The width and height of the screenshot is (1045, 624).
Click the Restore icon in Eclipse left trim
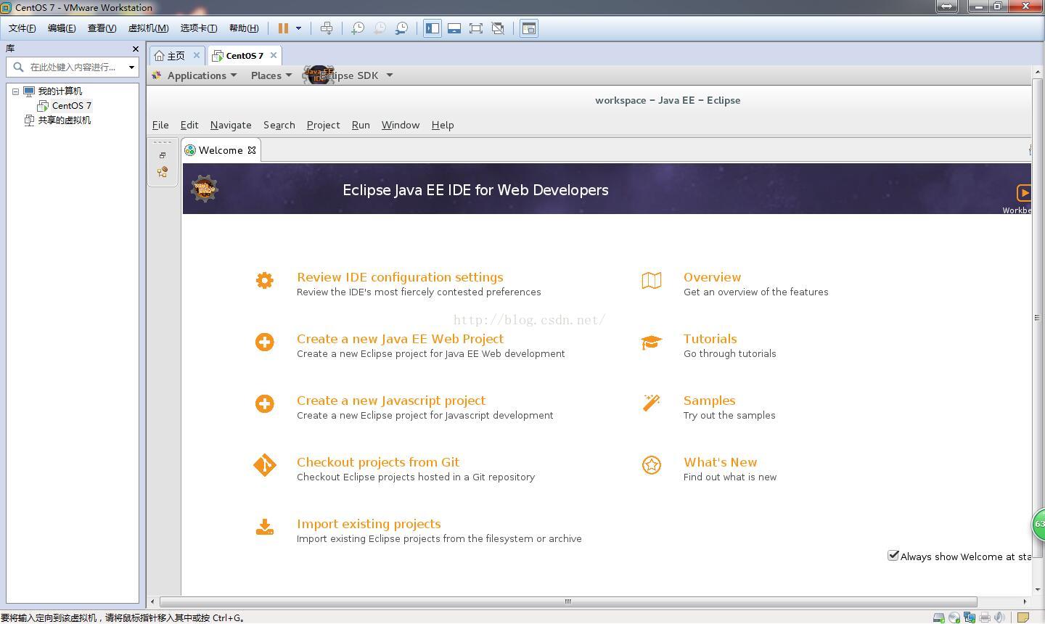tap(163, 155)
